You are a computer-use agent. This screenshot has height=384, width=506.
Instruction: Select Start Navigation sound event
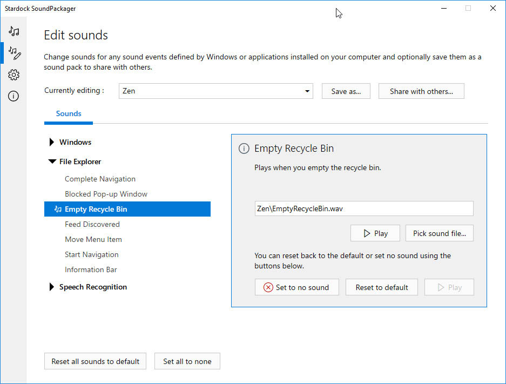[x=92, y=254]
